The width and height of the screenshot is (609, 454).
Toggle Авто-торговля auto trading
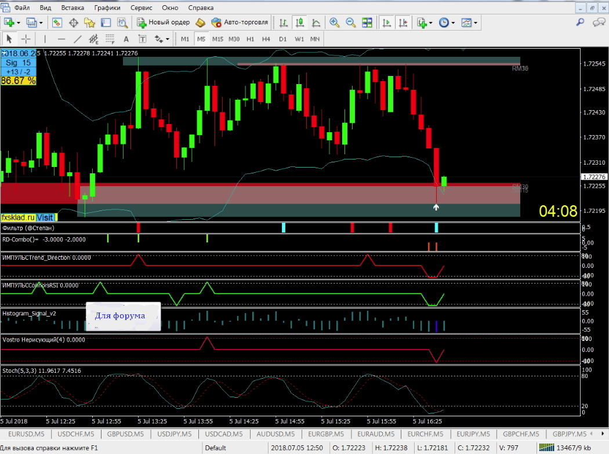tap(240, 23)
